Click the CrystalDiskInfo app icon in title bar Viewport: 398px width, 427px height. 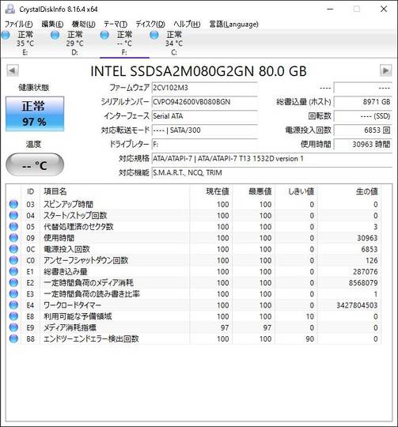(9, 9)
